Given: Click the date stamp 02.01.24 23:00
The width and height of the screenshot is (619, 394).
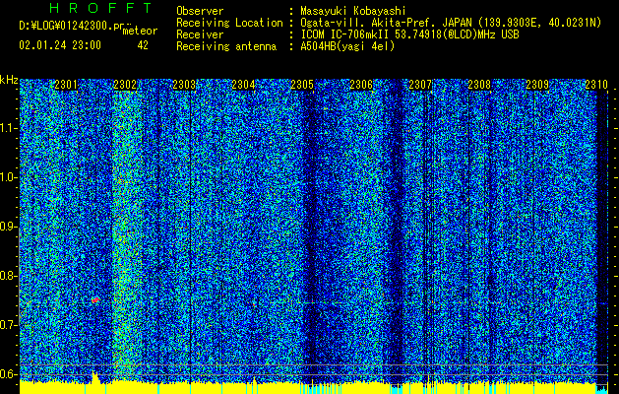Looking at the screenshot, I should (60, 45).
